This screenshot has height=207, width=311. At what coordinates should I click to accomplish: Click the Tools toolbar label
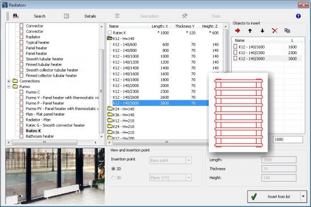click(216, 16)
